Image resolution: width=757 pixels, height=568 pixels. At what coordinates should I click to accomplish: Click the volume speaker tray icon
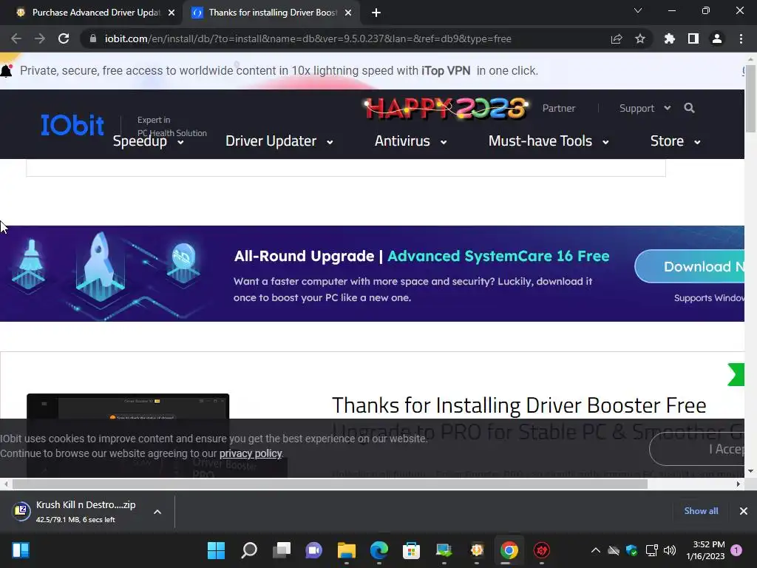[670, 550]
